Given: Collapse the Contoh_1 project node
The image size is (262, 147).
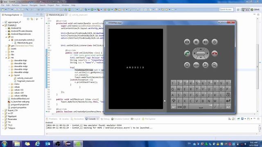Looking at the screenshot, I should tap(3, 25).
